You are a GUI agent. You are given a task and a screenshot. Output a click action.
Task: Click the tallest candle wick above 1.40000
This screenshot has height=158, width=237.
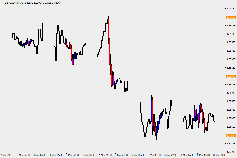coord(107,12)
